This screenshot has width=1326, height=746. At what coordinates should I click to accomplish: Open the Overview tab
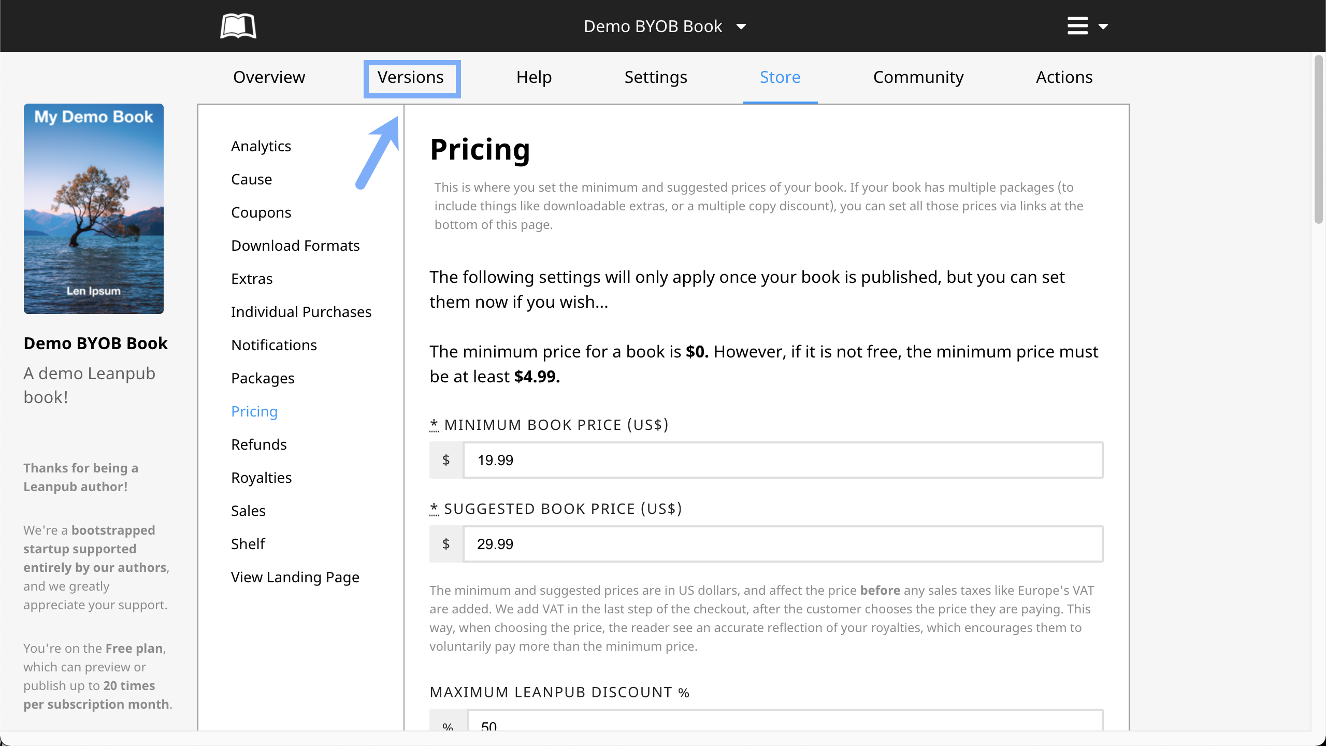(x=269, y=77)
